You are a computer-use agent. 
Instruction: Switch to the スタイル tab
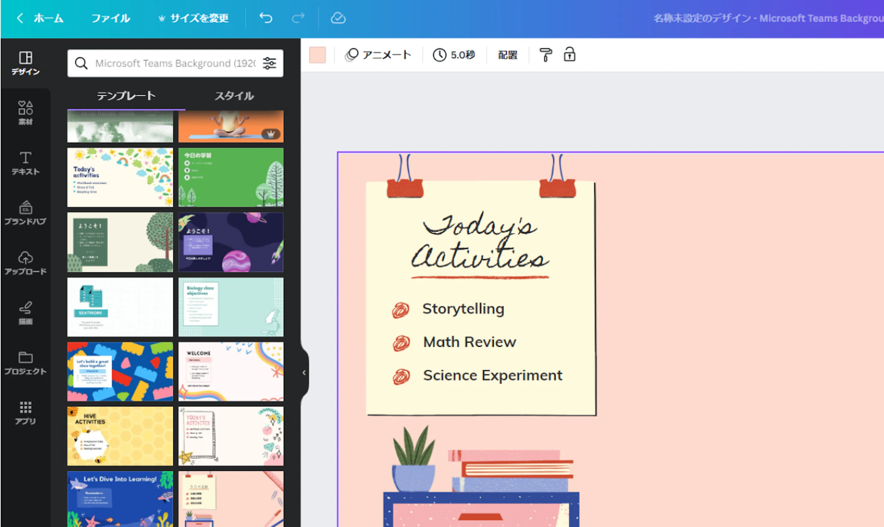[234, 96]
